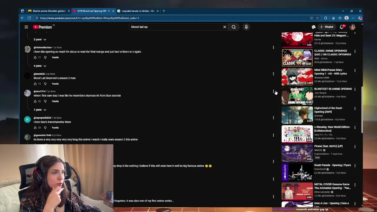
Task: Open menu for Classic Anime Openings Quiz video
Action: point(355,51)
